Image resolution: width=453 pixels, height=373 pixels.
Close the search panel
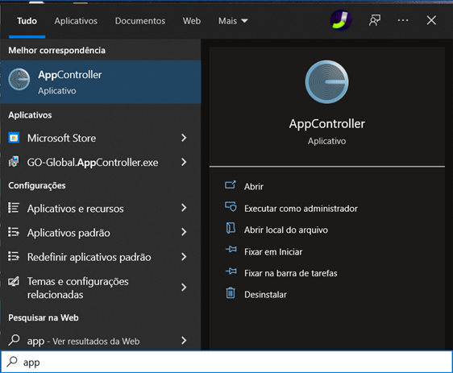(x=431, y=20)
